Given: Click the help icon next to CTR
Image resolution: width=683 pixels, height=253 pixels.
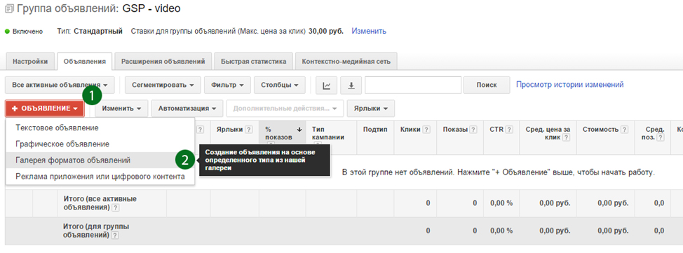Looking at the screenshot, I should click(x=509, y=130).
